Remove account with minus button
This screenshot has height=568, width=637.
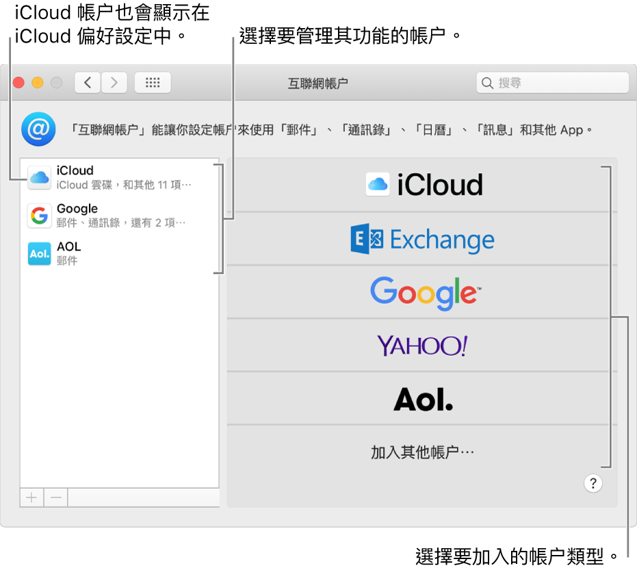(55, 498)
